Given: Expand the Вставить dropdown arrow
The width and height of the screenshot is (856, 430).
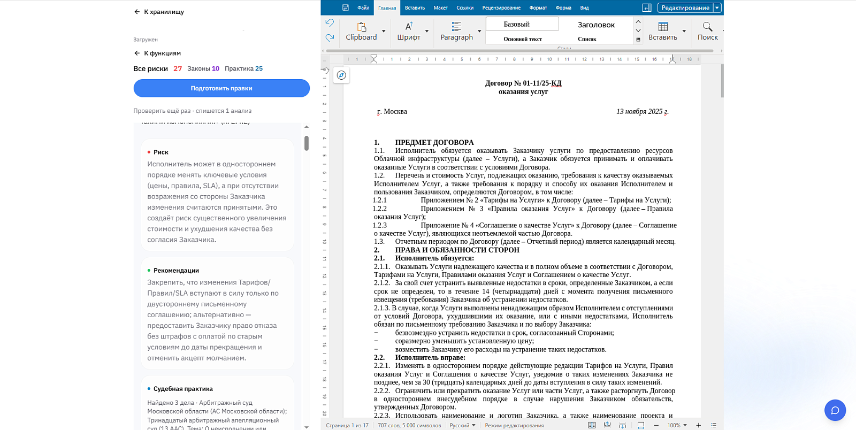Looking at the screenshot, I should [x=684, y=31].
